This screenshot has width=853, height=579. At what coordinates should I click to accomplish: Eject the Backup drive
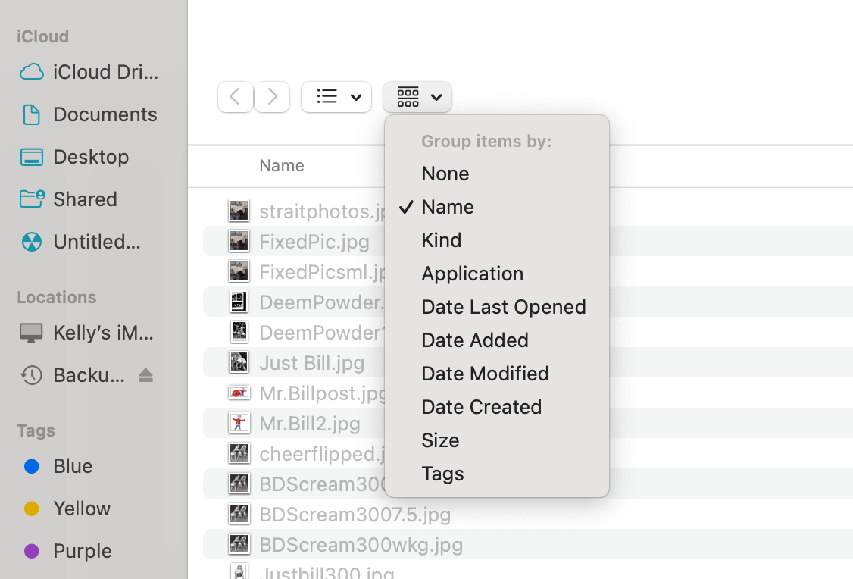(x=146, y=375)
